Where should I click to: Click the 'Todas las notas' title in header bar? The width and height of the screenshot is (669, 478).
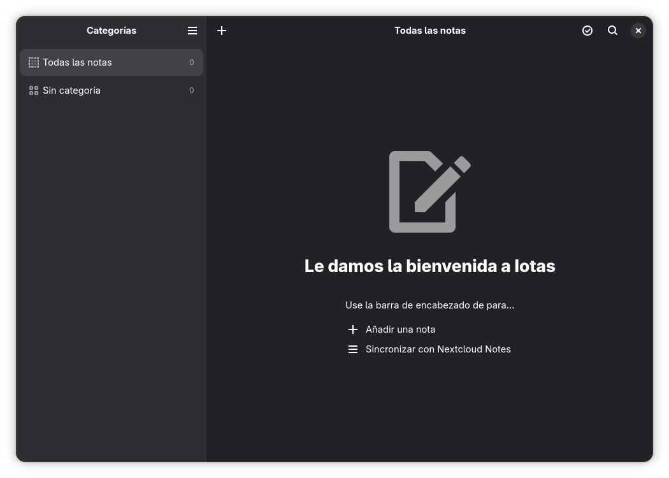[429, 31]
